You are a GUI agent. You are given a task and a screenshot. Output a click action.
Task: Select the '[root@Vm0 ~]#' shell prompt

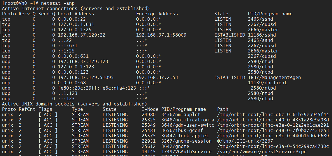pyautogui.click(x=20, y=3)
